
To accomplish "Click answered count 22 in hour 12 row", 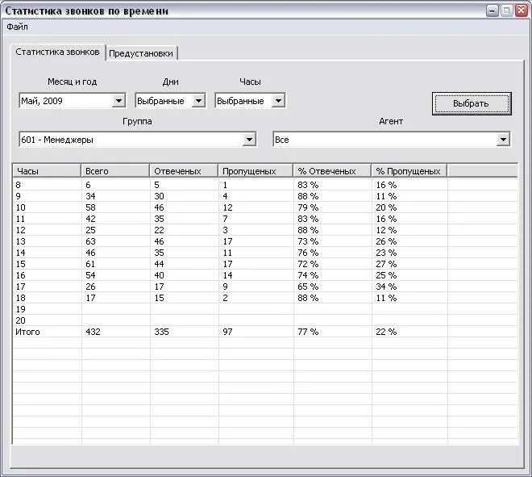I will click(x=159, y=230).
